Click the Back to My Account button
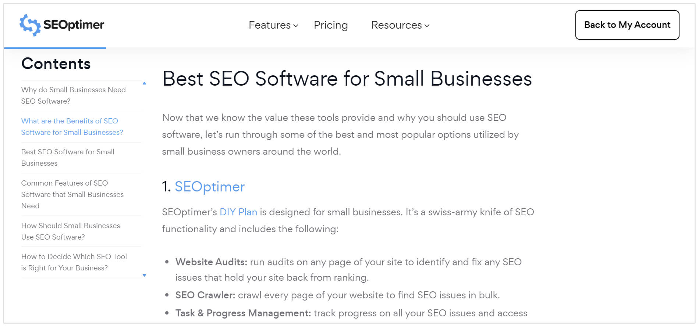The width and height of the screenshot is (699, 327). [x=627, y=25]
